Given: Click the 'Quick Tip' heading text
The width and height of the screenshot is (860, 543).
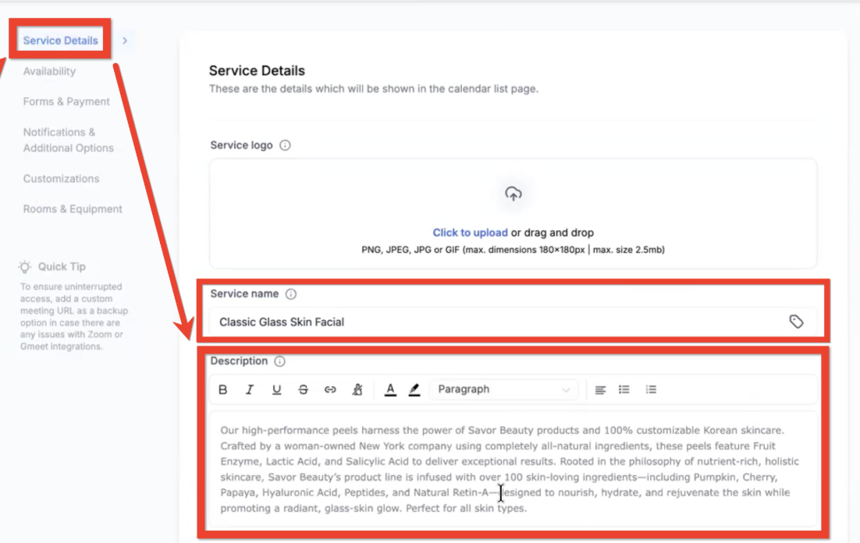Looking at the screenshot, I should (62, 267).
